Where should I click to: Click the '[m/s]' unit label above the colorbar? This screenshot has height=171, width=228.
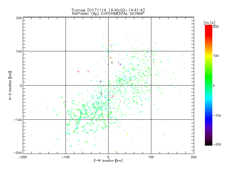[209, 23]
